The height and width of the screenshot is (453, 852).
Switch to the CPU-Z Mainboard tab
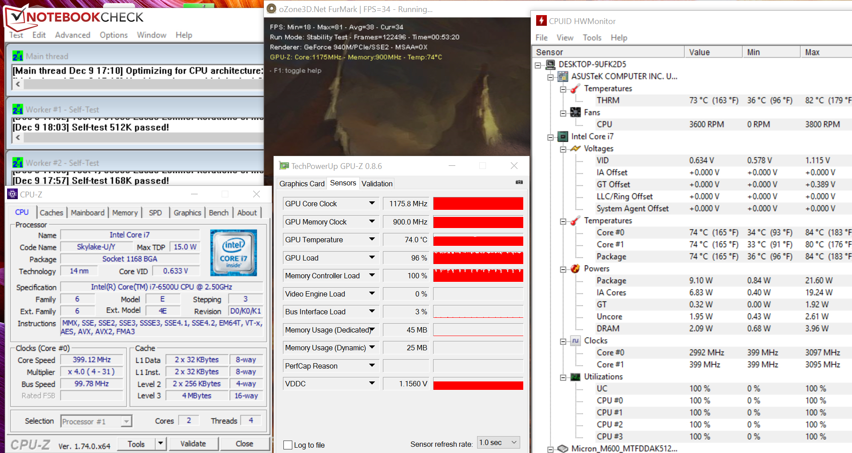88,212
